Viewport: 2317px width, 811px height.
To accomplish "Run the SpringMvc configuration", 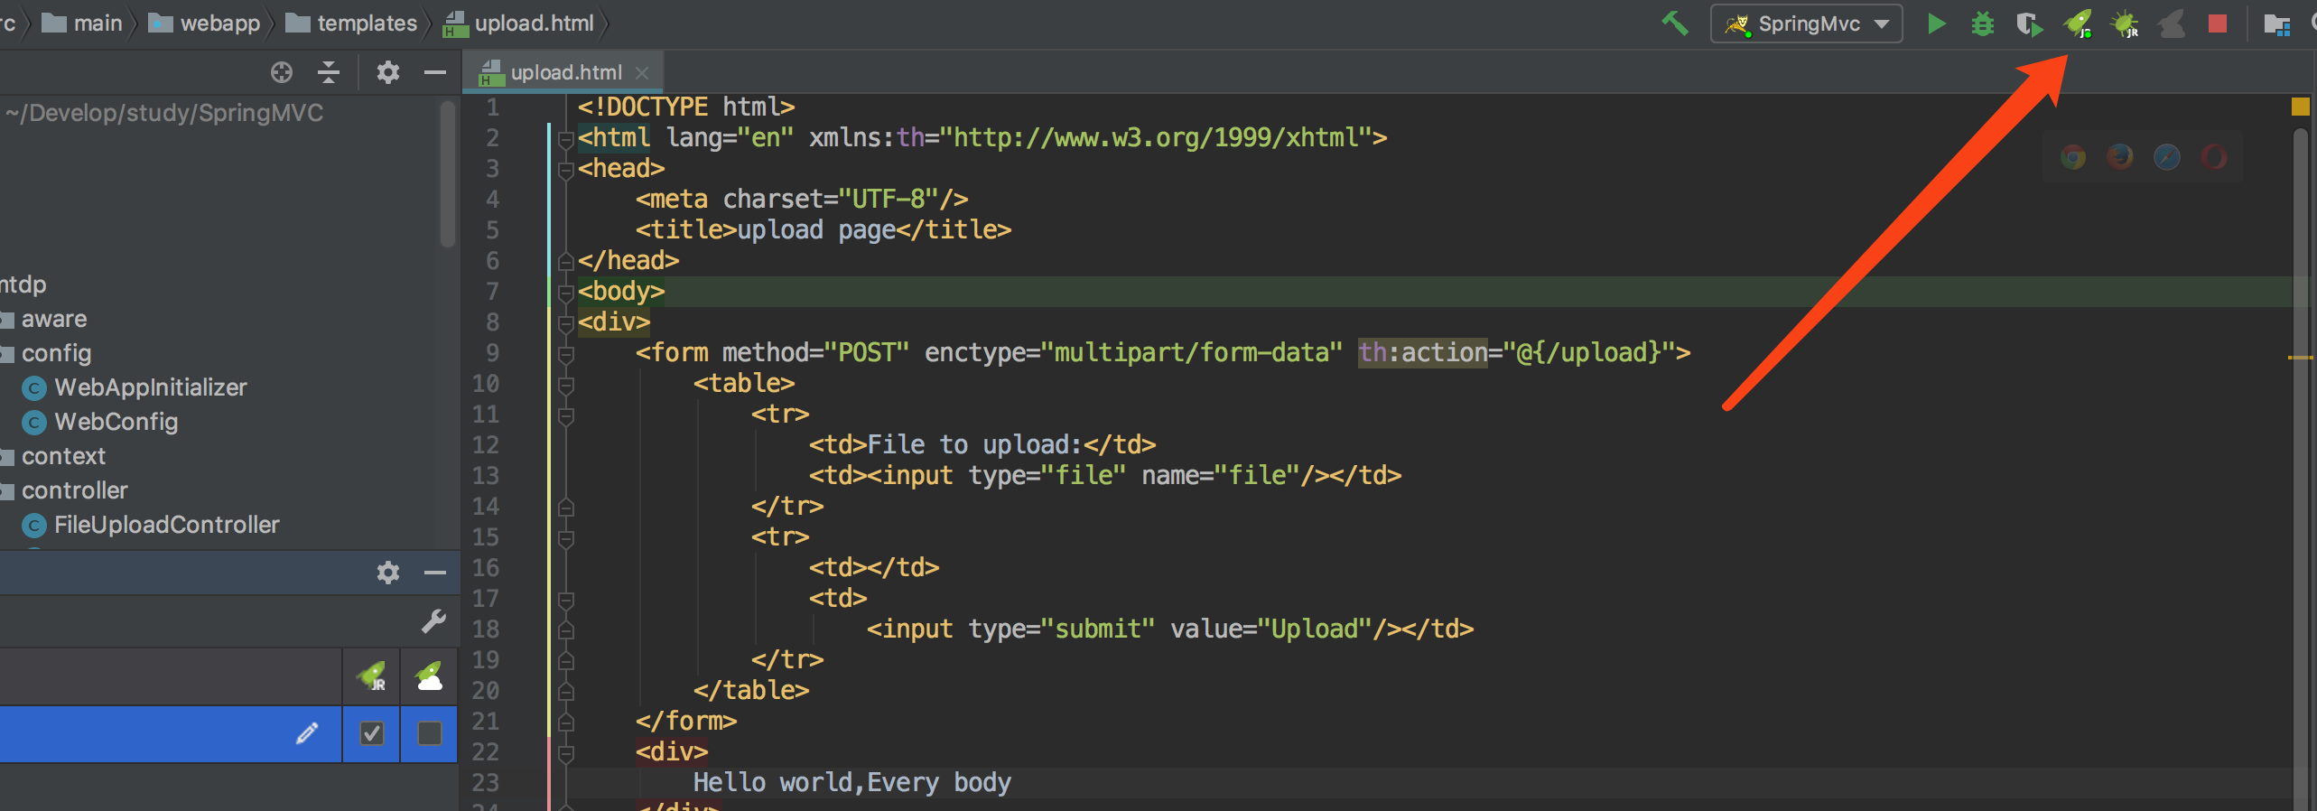I will pos(1935,23).
